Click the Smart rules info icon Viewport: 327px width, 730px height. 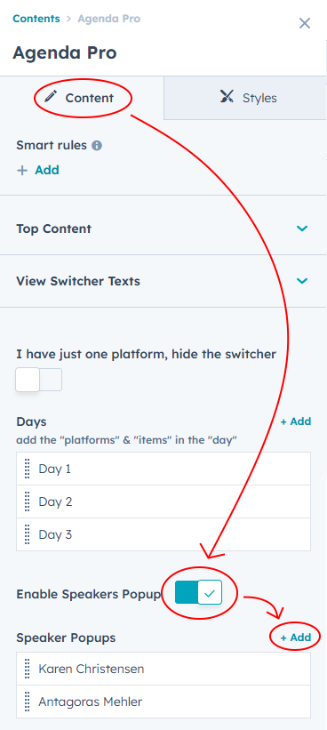click(x=97, y=146)
